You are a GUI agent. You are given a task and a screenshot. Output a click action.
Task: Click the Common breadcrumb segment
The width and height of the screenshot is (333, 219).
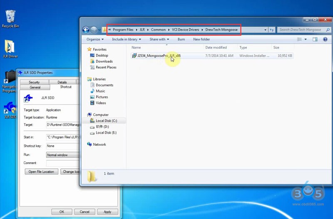158,30
